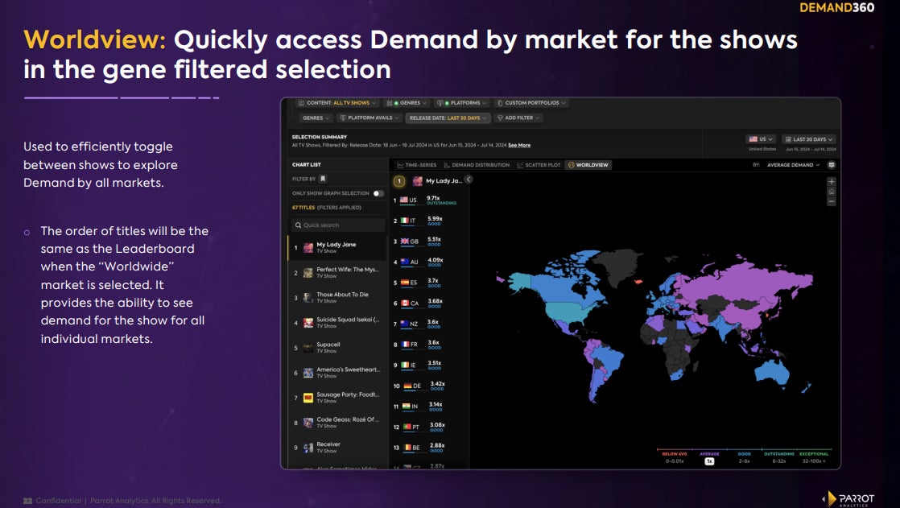Change the Average Demand metric dropdown
Image resolution: width=900 pixels, height=508 pixels.
point(793,165)
